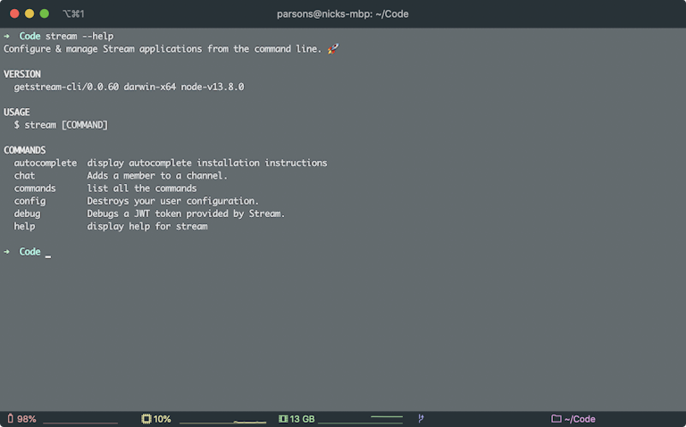This screenshot has height=427, width=686.
Task: Click the 'autocomplete' command name
Action: tap(46, 163)
